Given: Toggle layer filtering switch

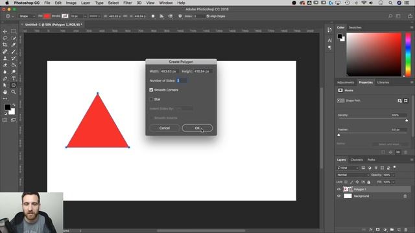Looking at the screenshot, I should [x=395, y=168].
